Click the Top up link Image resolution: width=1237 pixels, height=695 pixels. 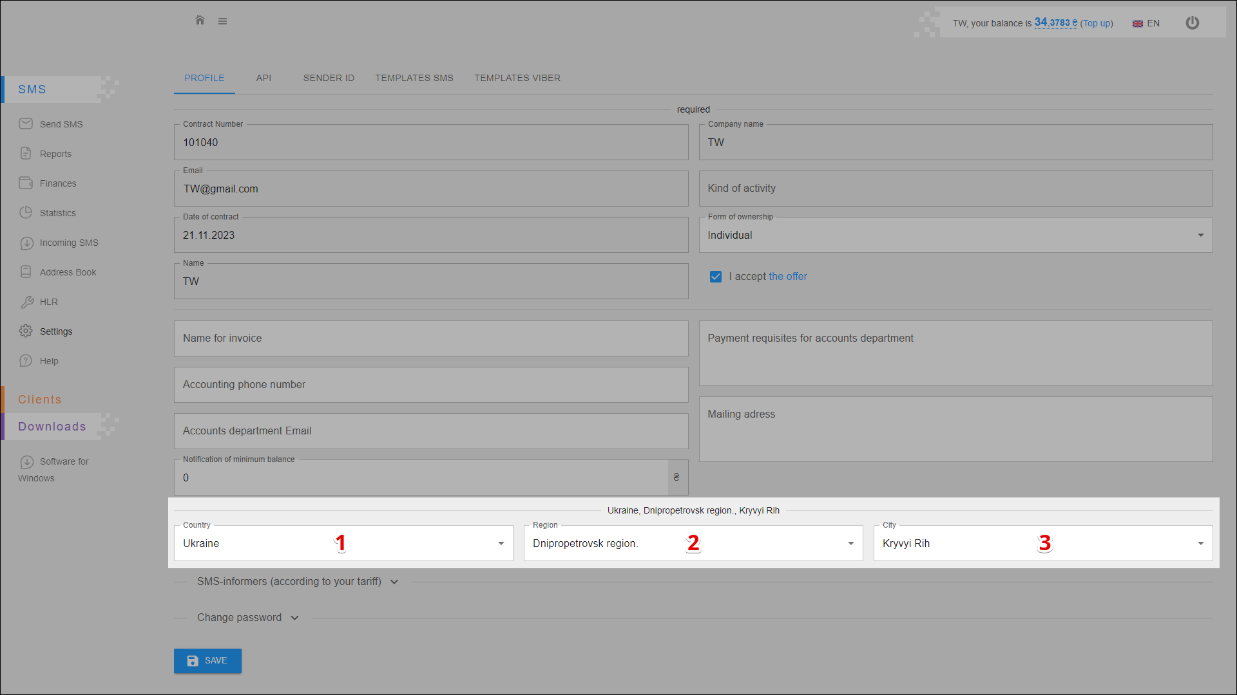[x=1097, y=23]
